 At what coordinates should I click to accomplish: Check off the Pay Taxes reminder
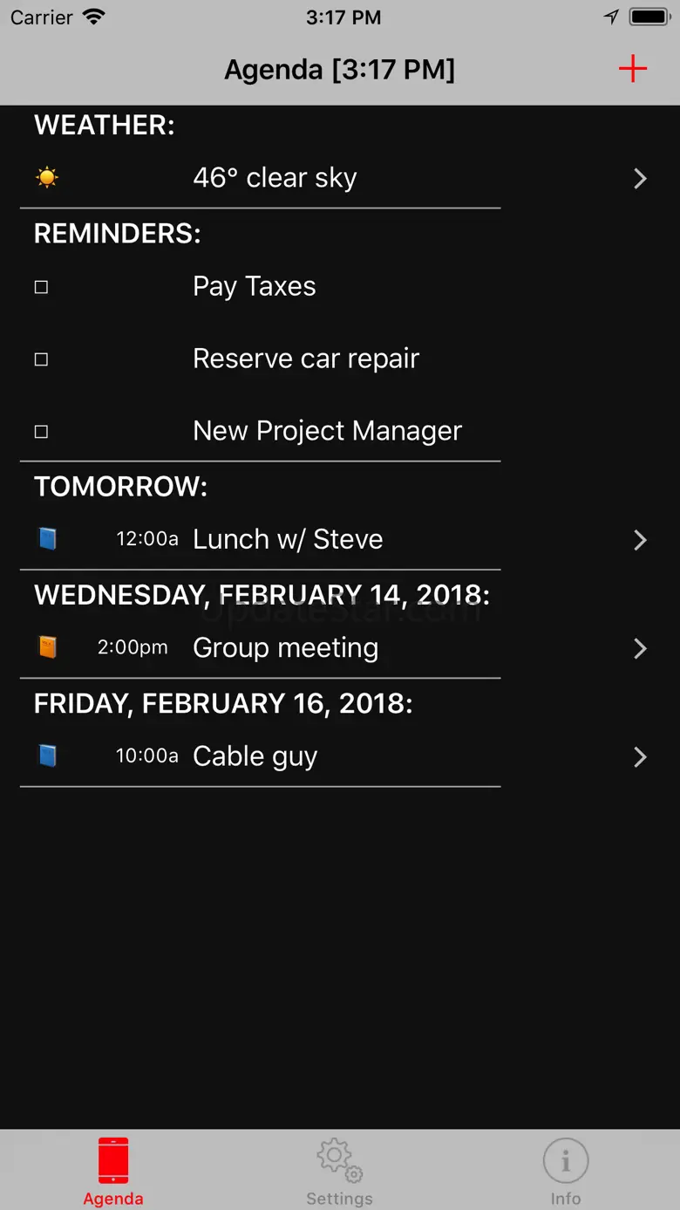pyautogui.click(x=41, y=287)
